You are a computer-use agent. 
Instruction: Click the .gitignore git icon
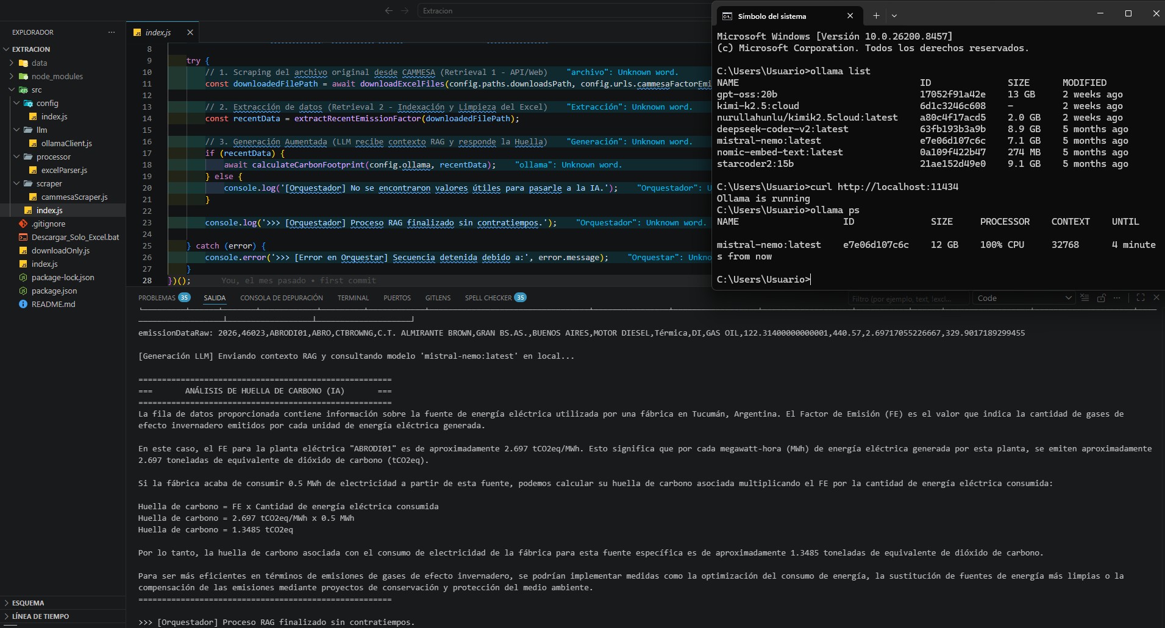coord(23,224)
